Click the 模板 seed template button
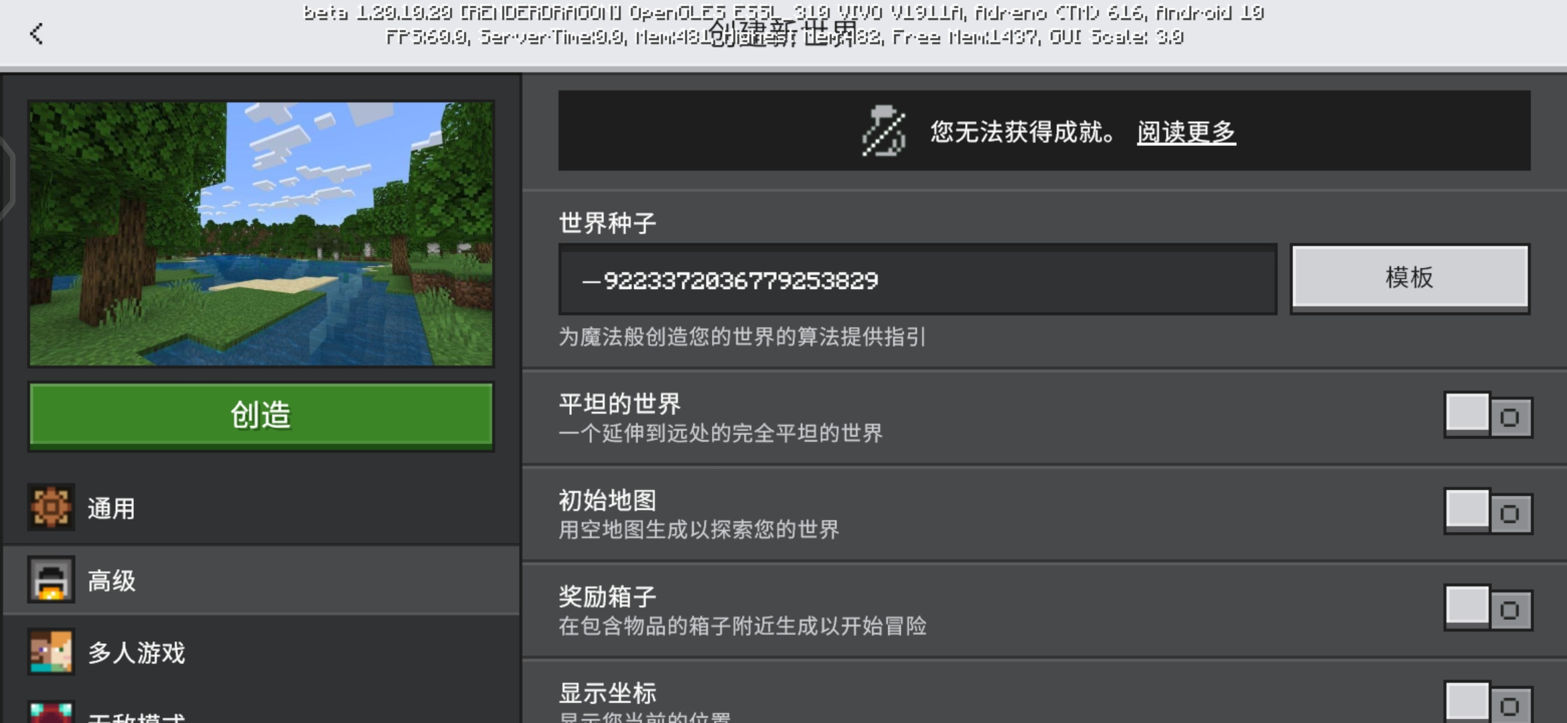The height and width of the screenshot is (723, 1567). pyautogui.click(x=1410, y=278)
